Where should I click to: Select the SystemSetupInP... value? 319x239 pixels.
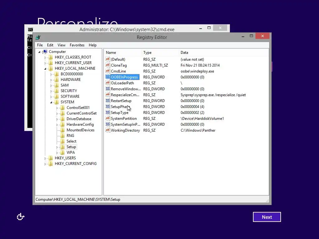point(125,124)
